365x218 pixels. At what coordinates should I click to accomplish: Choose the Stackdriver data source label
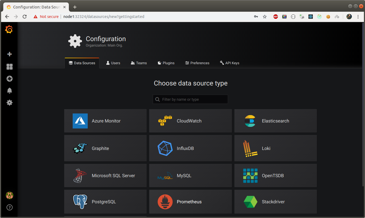pos(273,202)
